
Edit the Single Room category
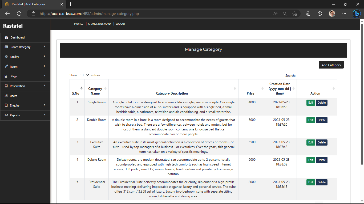(310, 103)
